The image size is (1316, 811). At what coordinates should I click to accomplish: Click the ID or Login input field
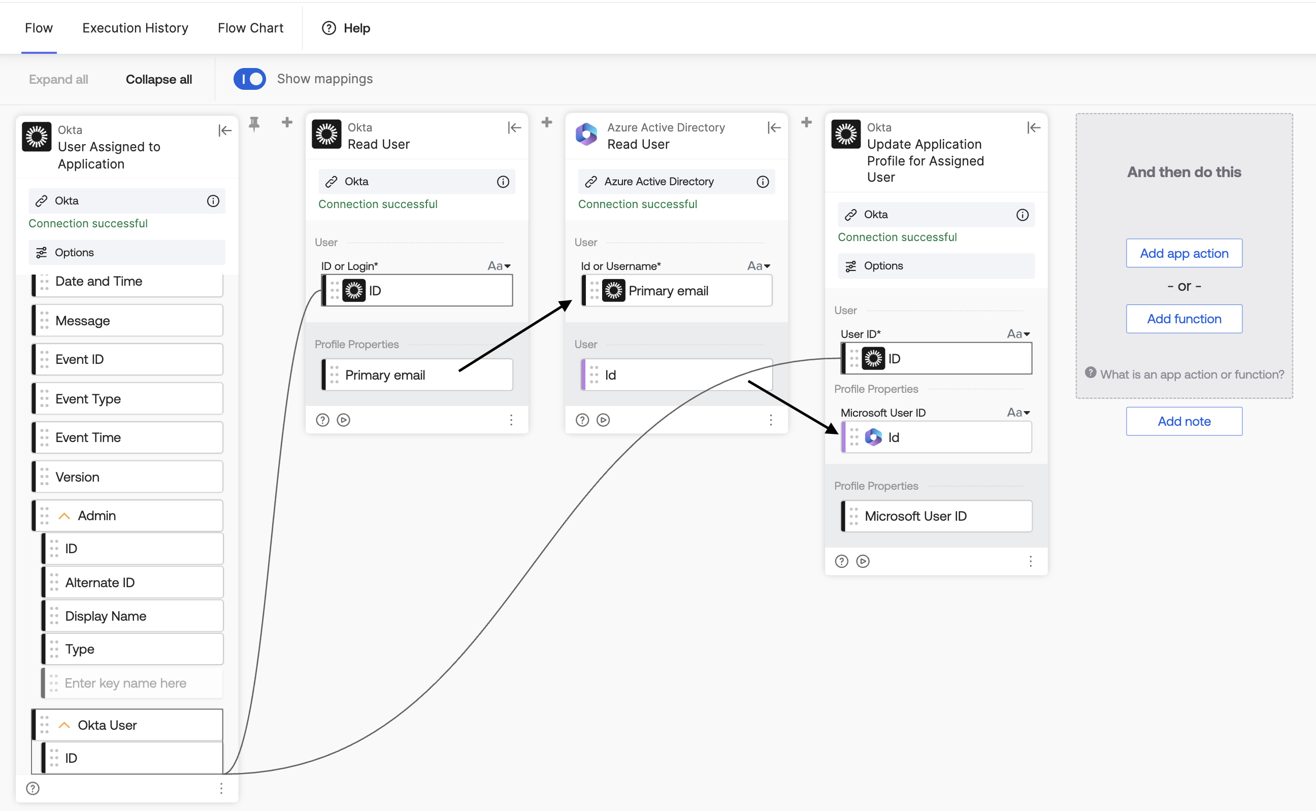[417, 291]
